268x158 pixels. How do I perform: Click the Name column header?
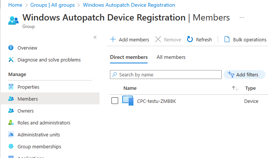click(130, 88)
